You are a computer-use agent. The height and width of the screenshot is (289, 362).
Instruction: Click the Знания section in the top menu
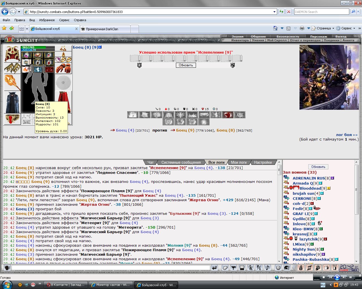click(x=237, y=36)
